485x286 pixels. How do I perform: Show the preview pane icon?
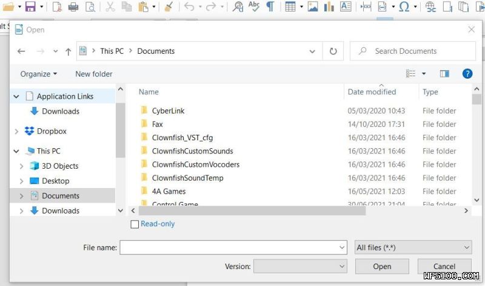[x=444, y=74]
